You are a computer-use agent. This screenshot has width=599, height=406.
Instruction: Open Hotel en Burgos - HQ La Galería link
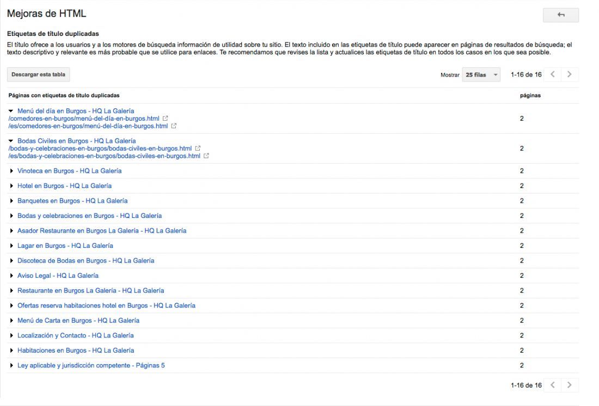point(65,186)
